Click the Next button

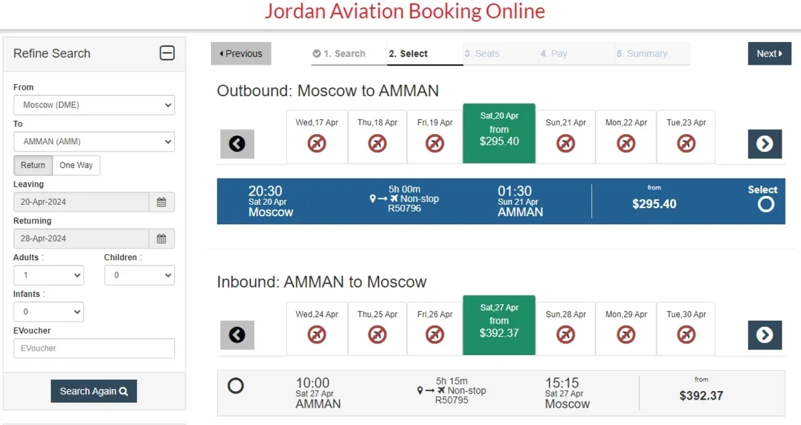point(769,54)
